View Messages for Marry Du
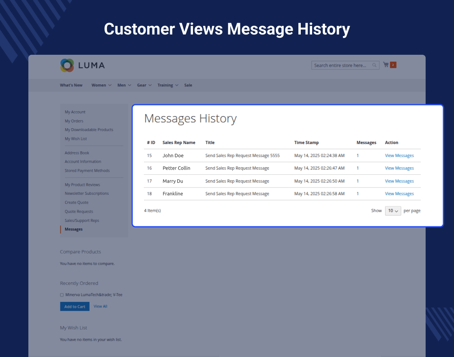Image resolution: width=454 pixels, height=357 pixels. [399, 181]
